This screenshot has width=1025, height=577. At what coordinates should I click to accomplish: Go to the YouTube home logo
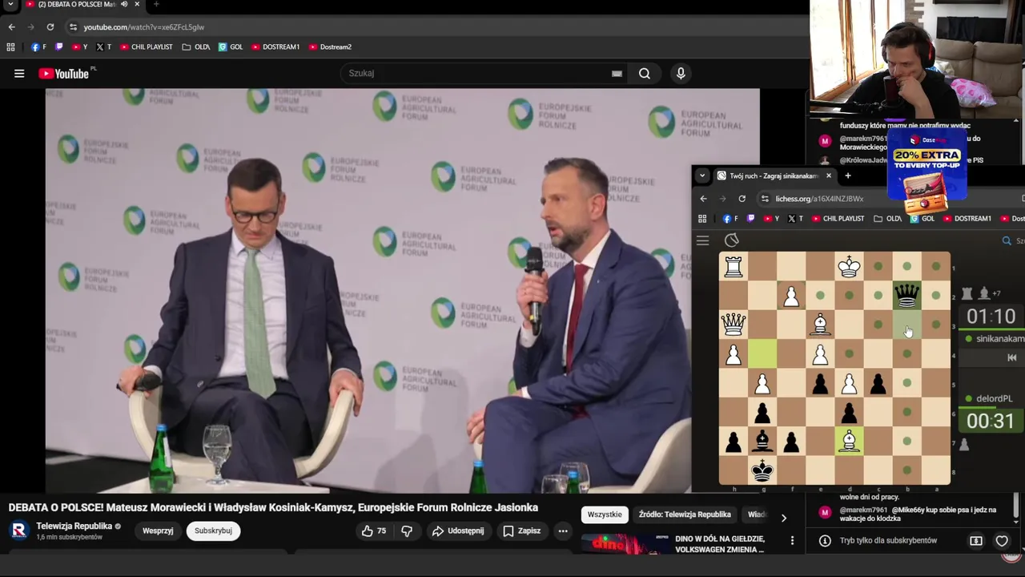coord(64,74)
